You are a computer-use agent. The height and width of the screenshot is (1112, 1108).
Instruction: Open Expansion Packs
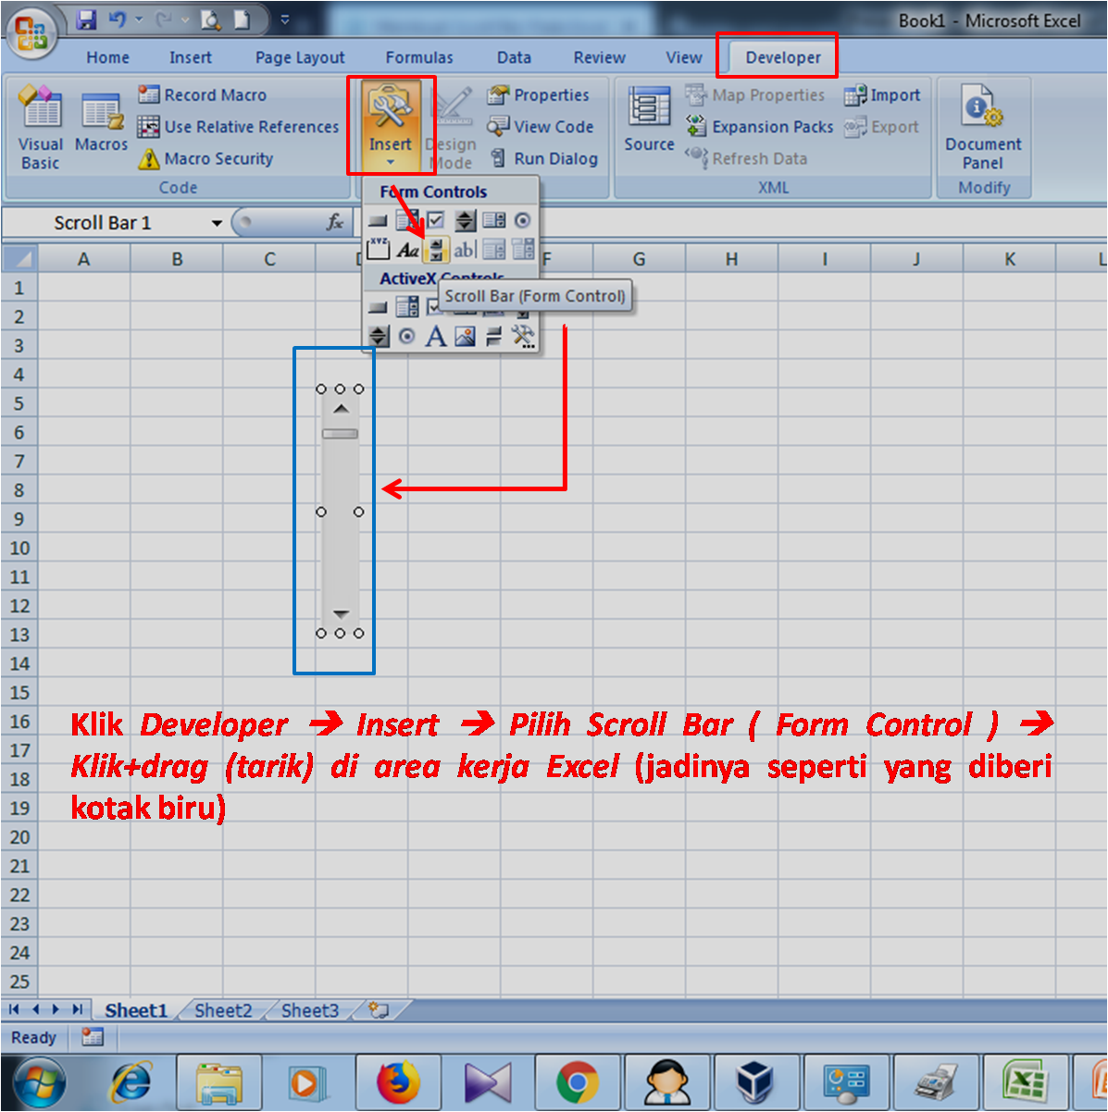759,127
